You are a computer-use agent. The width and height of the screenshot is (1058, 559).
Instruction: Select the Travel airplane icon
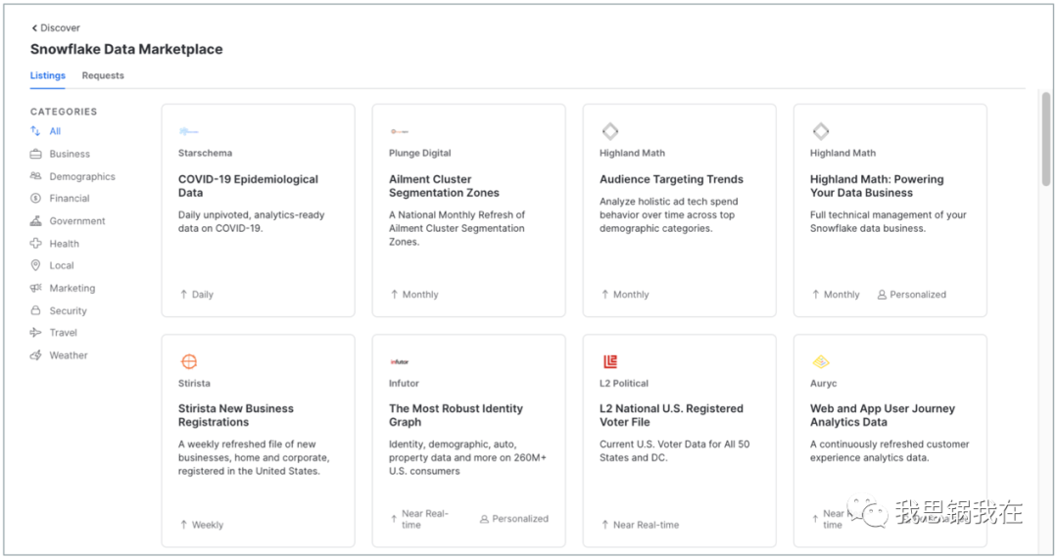[36, 333]
